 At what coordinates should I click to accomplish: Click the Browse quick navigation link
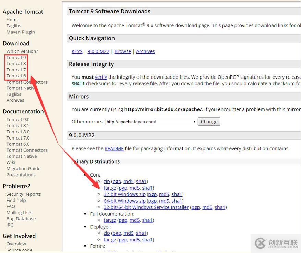[x=123, y=51]
